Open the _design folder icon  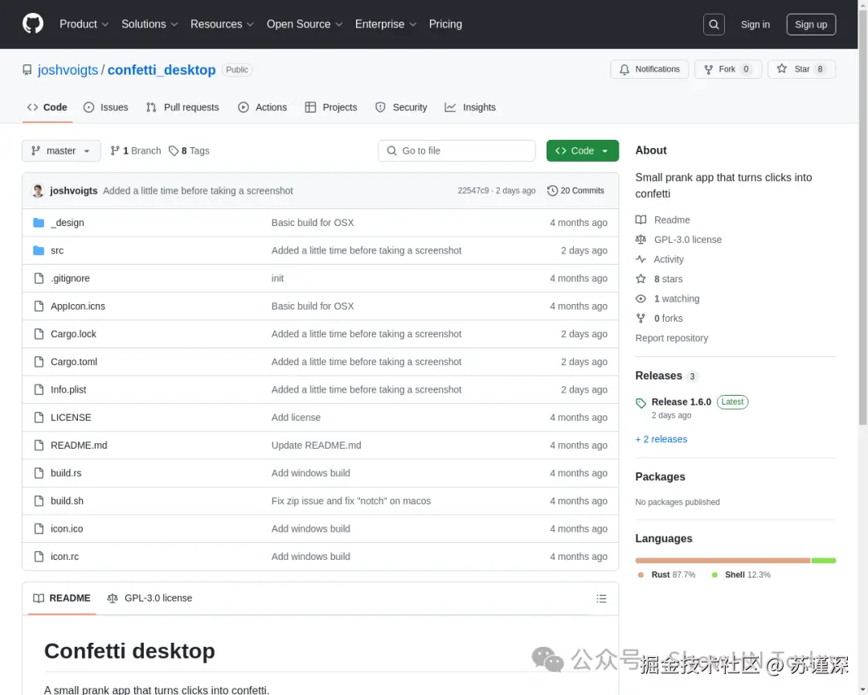click(x=39, y=223)
